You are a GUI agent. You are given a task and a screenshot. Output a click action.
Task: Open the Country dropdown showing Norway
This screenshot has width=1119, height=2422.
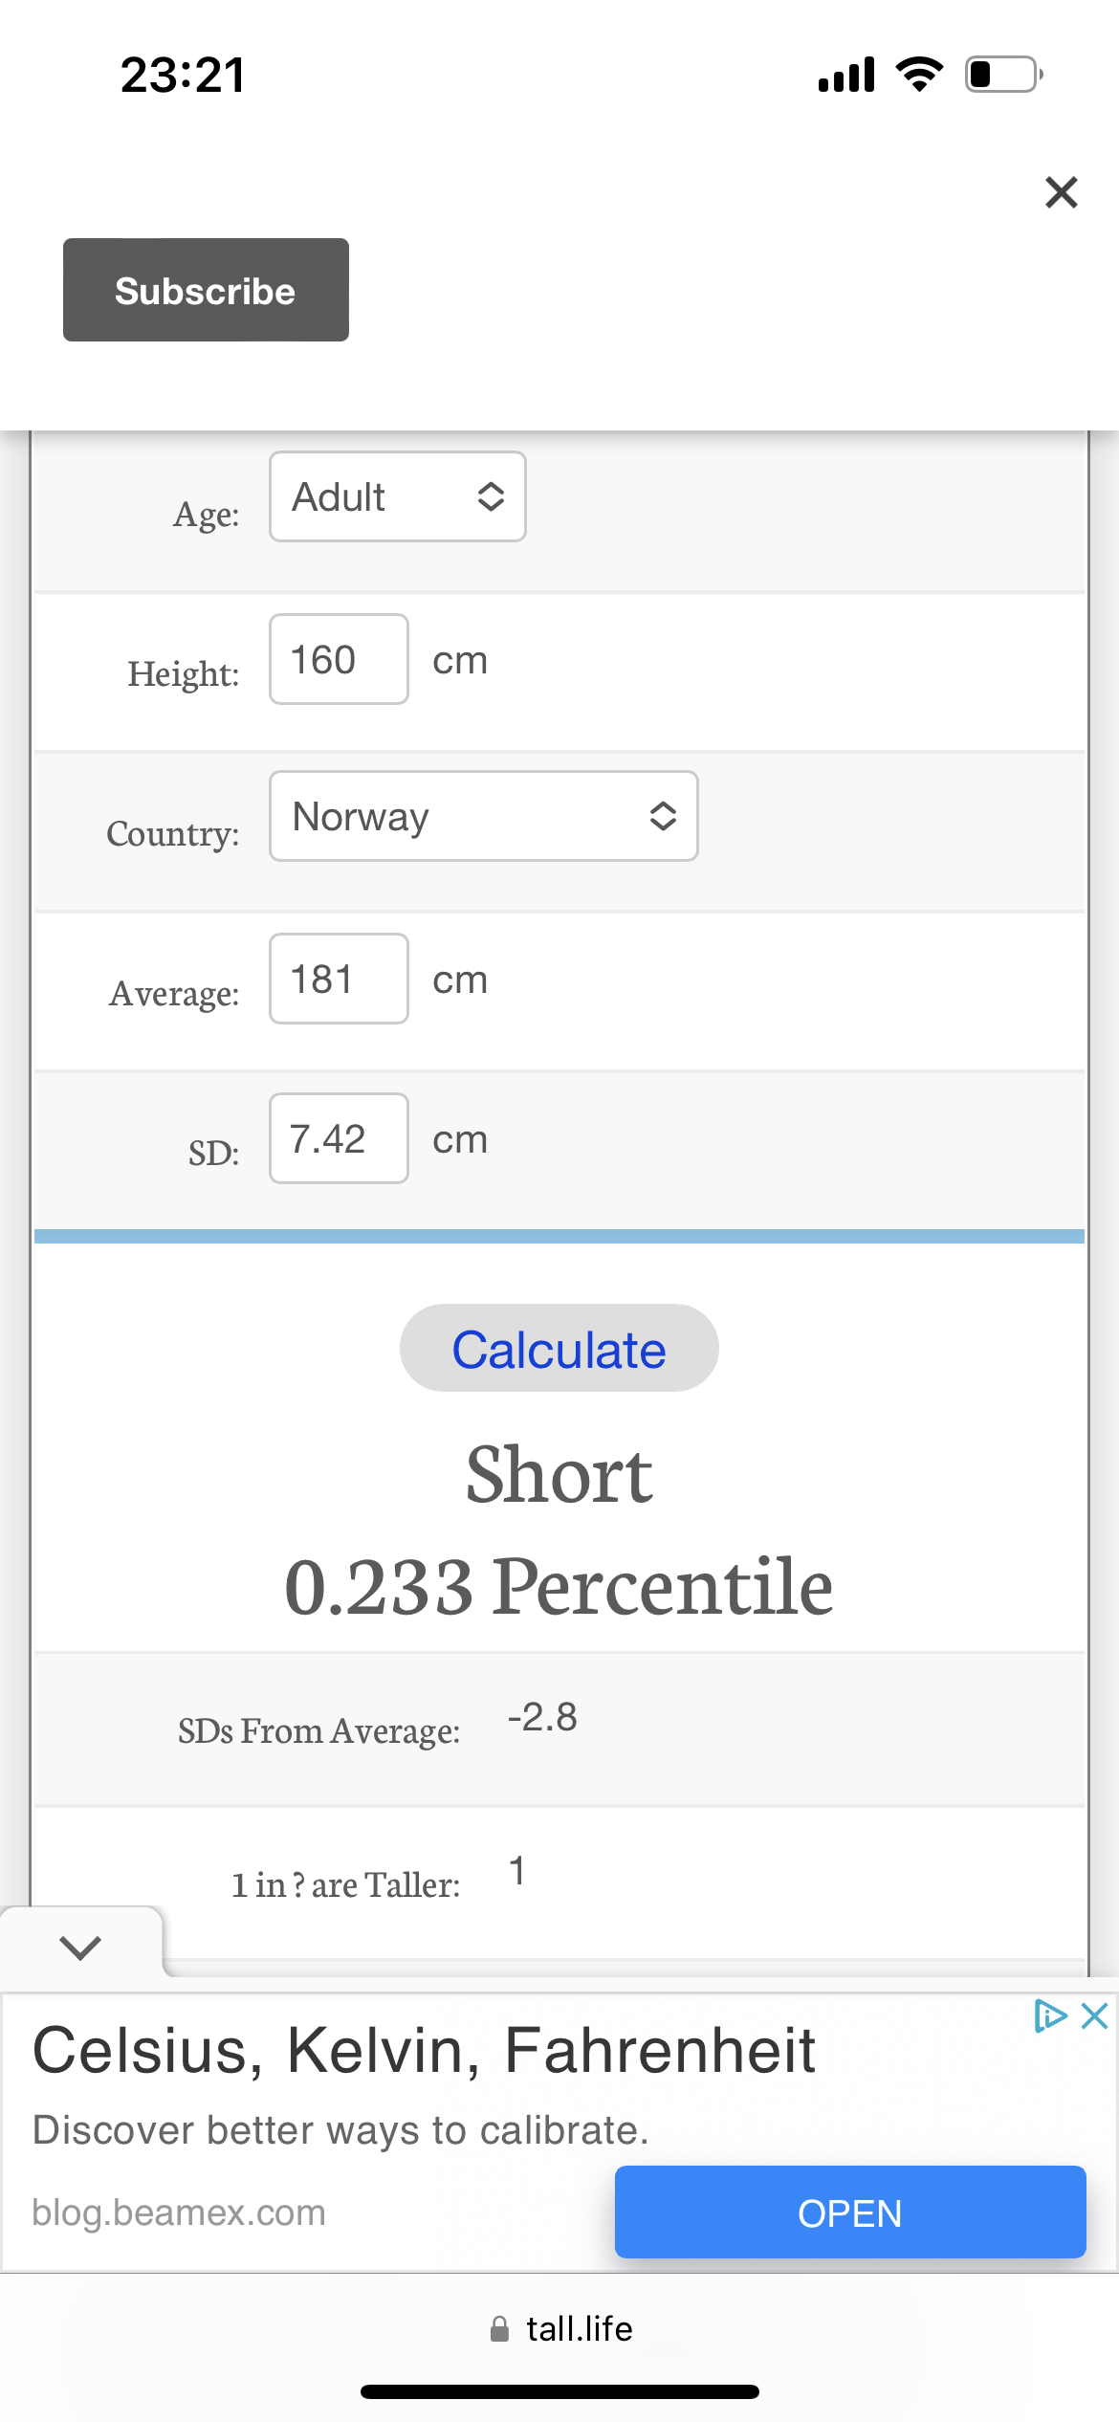(484, 816)
